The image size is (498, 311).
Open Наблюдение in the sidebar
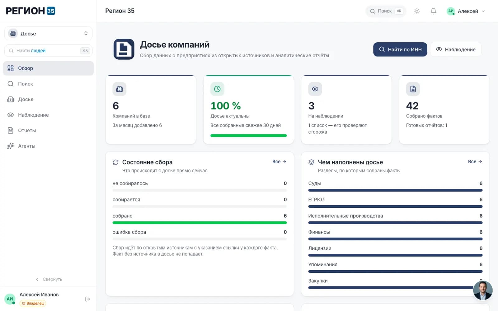48,115
